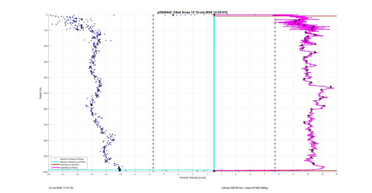Click the cyan line sample in the legend
372x193 pixels.
55,162
